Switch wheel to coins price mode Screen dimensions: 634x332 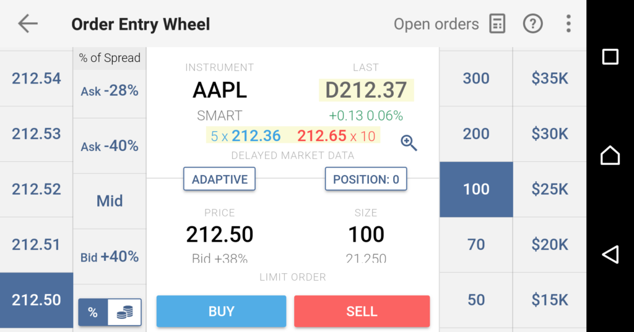(124, 313)
